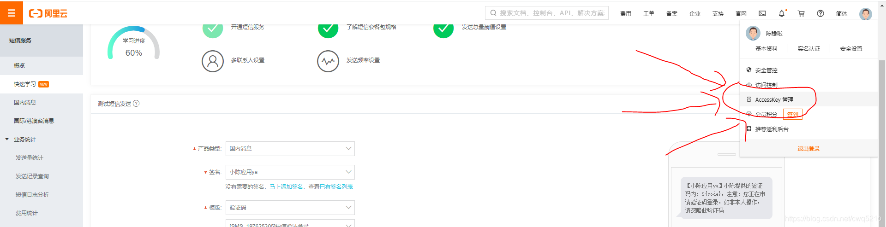Viewport: 886px width, 227px height.
Task: Open the 模版 dropdown showing 验证码
Action: (x=290, y=208)
